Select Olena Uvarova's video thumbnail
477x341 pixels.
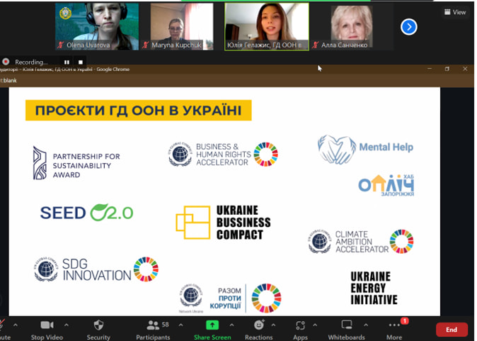[x=97, y=26]
